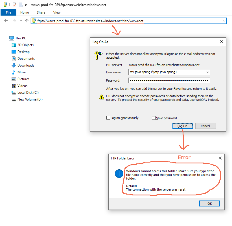Click the New Volume (D:) drive icon
This screenshot has width=232, height=226.
click(x=14, y=100)
